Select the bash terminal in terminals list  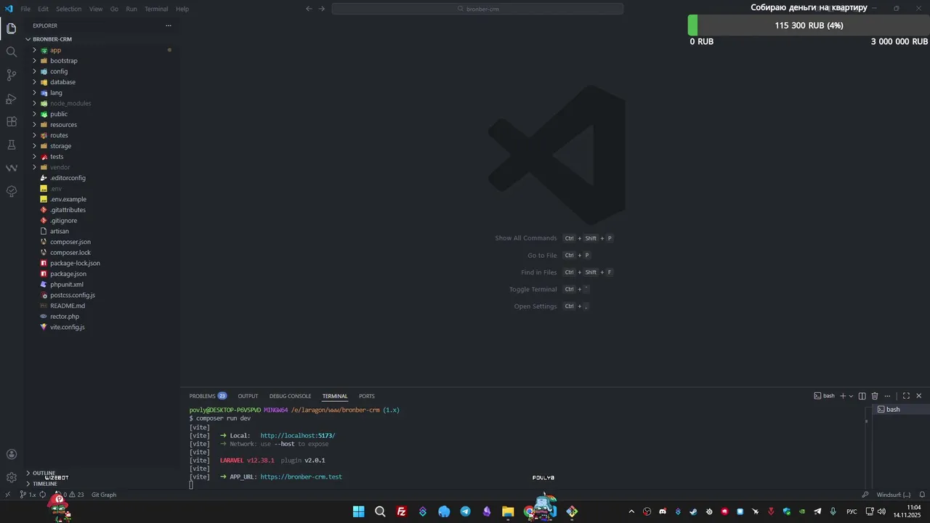click(x=899, y=410)
